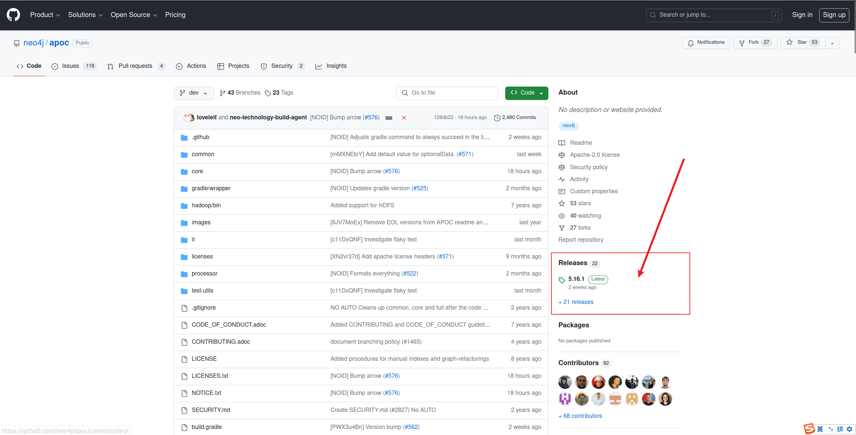The height and width of the screenshot is (435, 856).
Task: Click the first contributor avatar
Action: click(565, 382)
